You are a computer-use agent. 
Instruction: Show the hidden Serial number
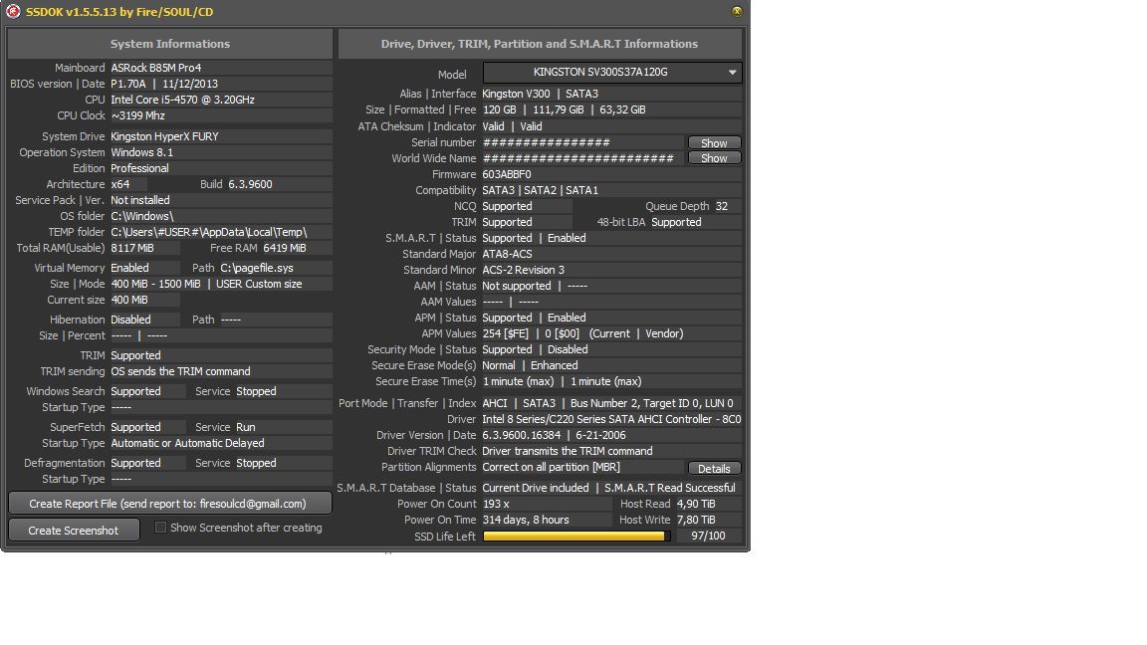tap(714, 142)
